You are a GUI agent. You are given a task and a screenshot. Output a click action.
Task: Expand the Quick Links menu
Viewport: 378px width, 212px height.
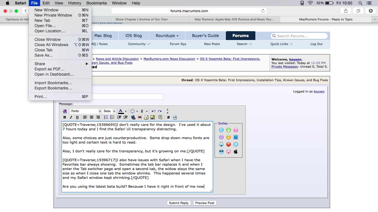click(281, 44)
